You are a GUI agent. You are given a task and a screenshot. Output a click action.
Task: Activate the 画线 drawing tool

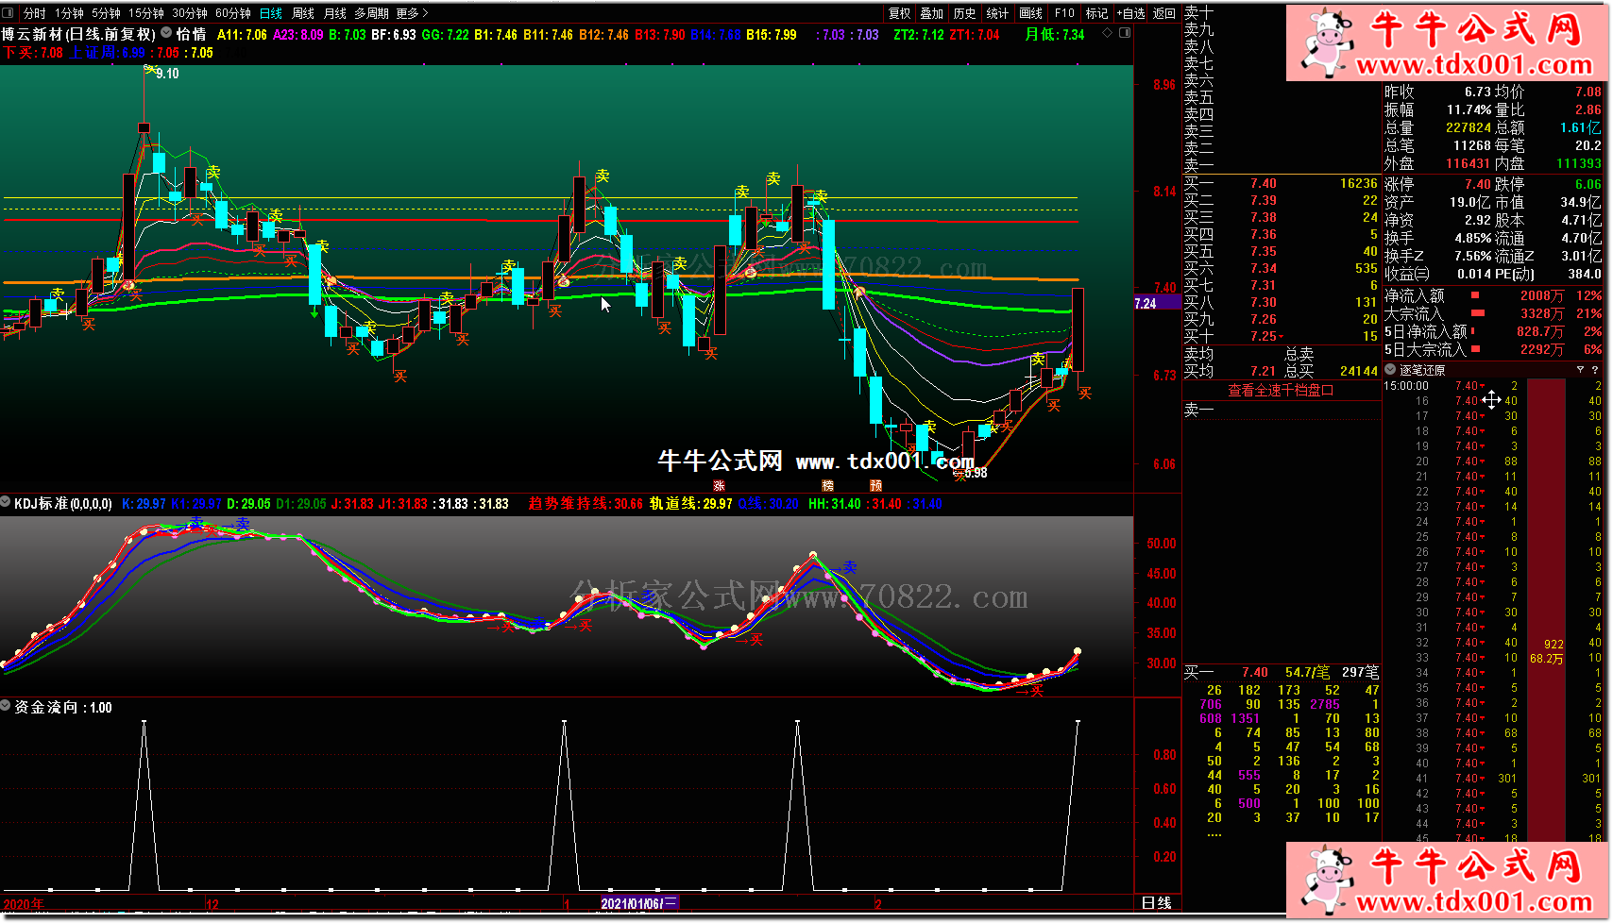pos(1031,13)
